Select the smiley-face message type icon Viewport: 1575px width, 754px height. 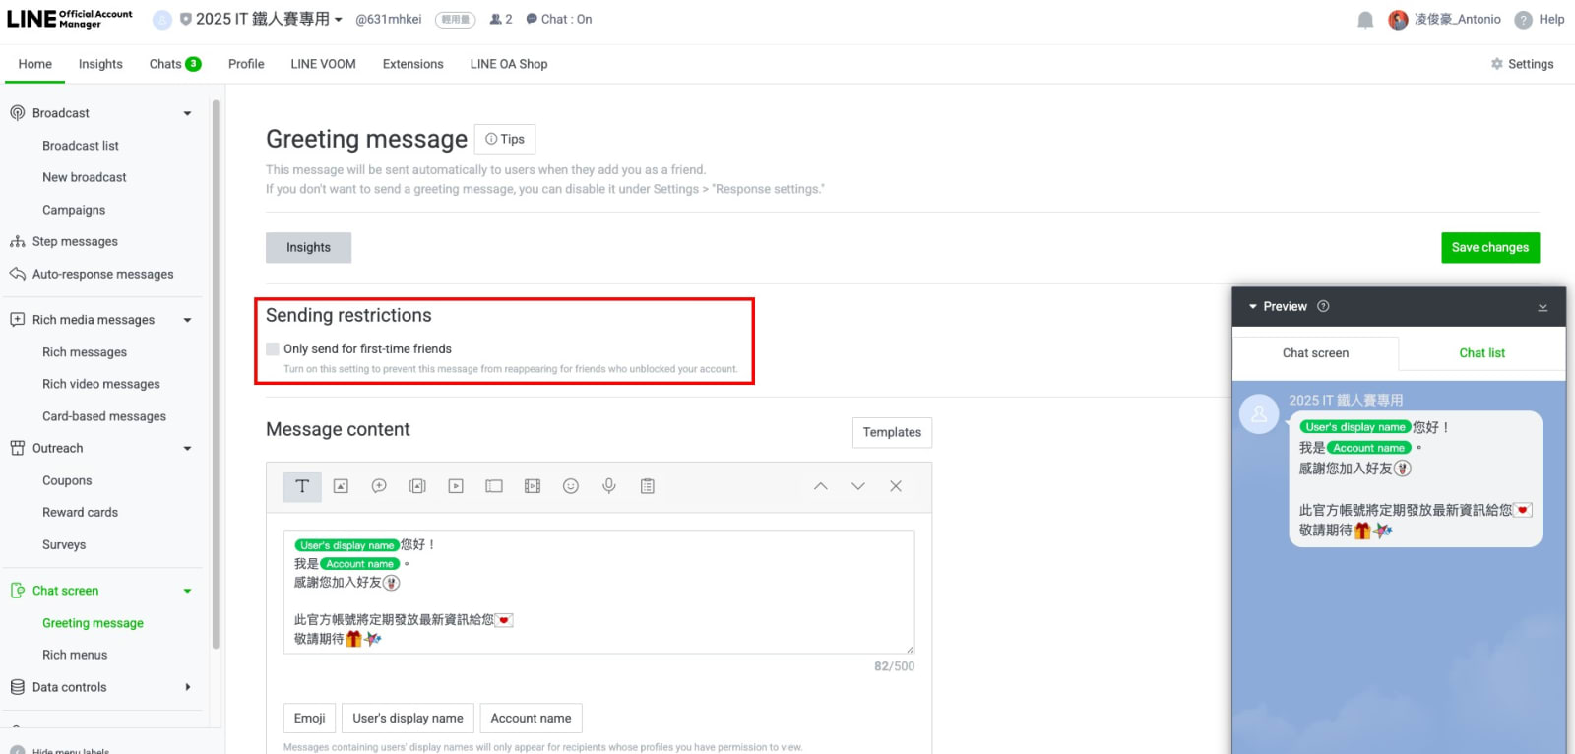point(571,486)
